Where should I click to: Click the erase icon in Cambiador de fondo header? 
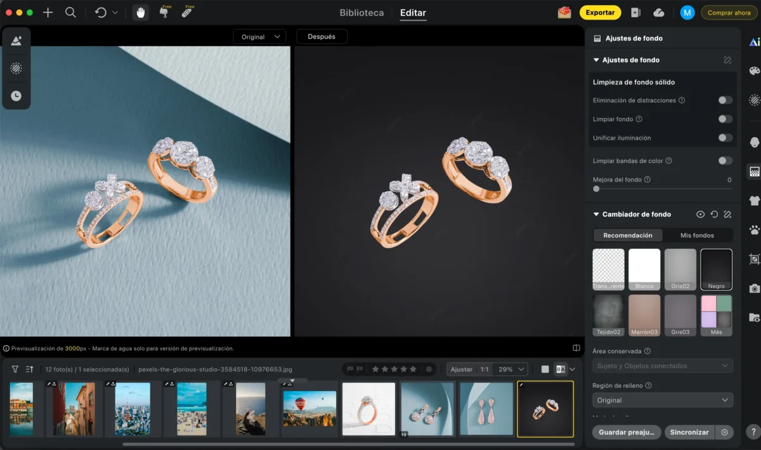pyautogui.click(x=727, y=215)
